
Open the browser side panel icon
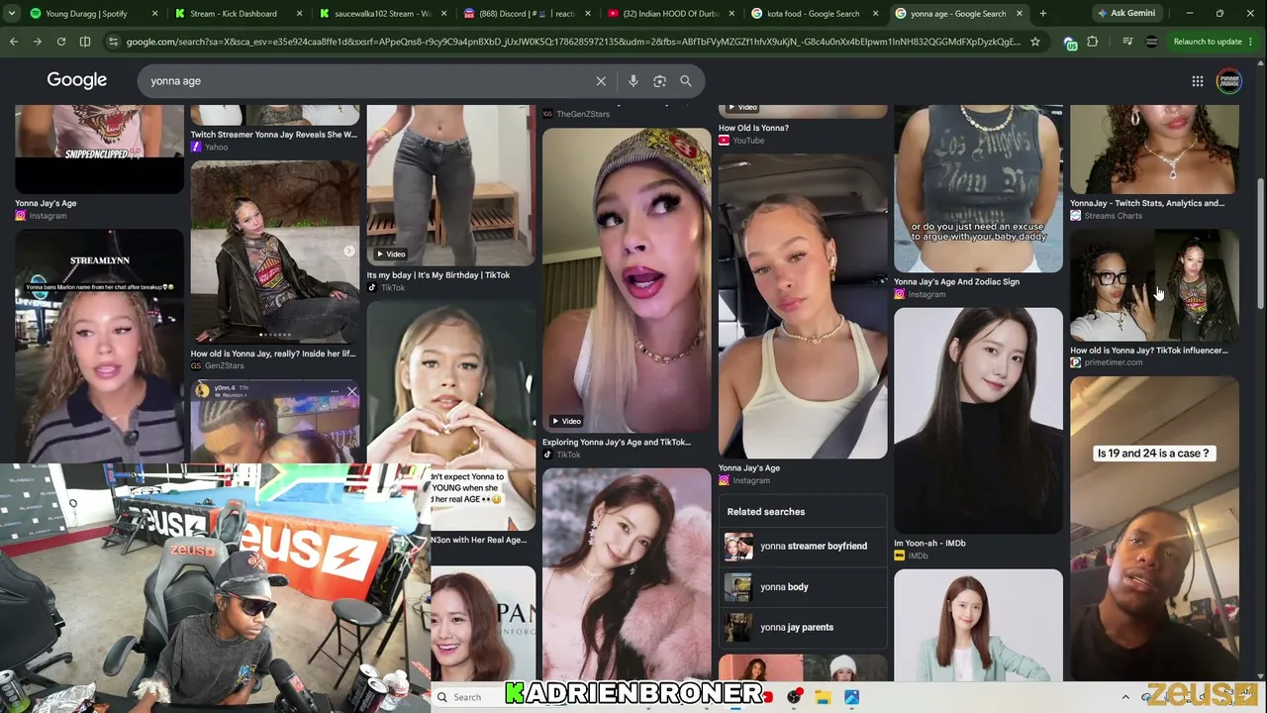point(85,42)
